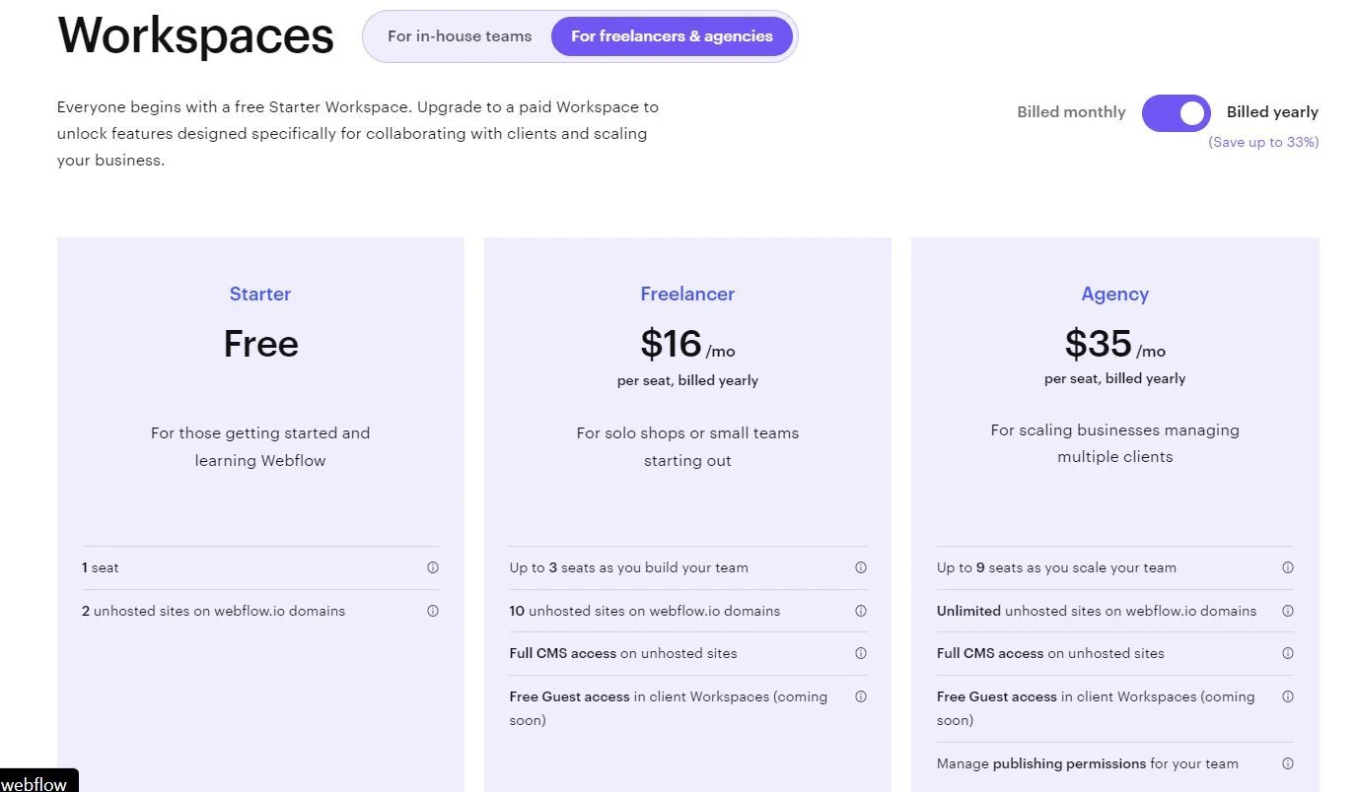Click info icon beside Freelancer's 3 seats feature
This screenshot has width=1357, height=792.
[860, 567]
